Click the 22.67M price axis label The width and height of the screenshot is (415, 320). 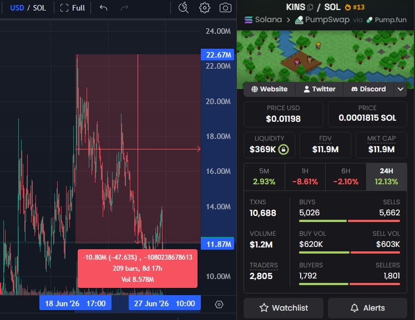(217, 55)
